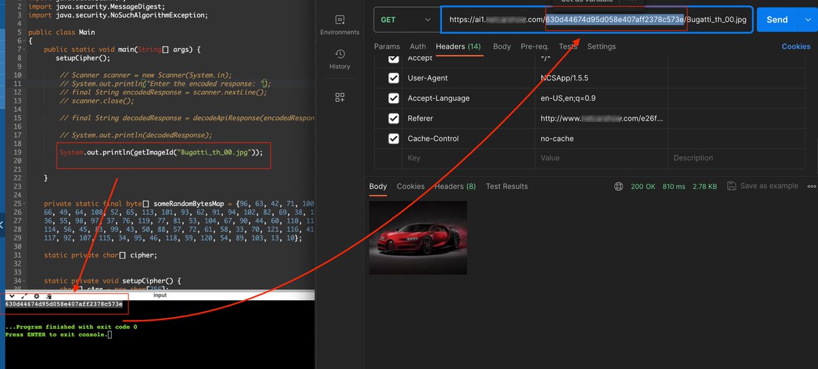Select the request Headers (14) tab
Viewport: 818px width, 369px height.
[x=458, y=46]
